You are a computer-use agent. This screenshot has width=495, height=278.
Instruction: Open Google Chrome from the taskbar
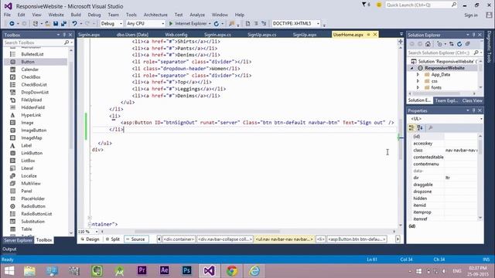coord(232,271)
